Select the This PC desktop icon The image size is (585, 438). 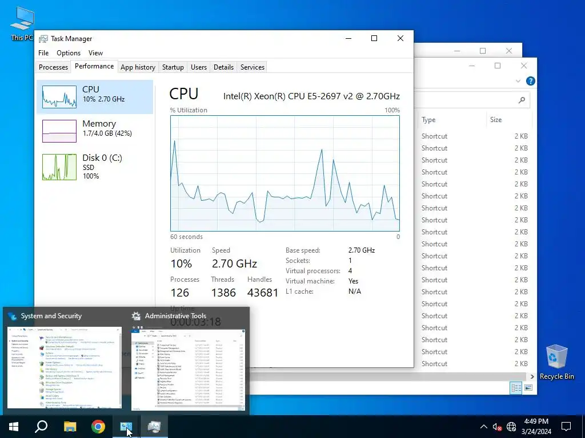pos(22,24)
